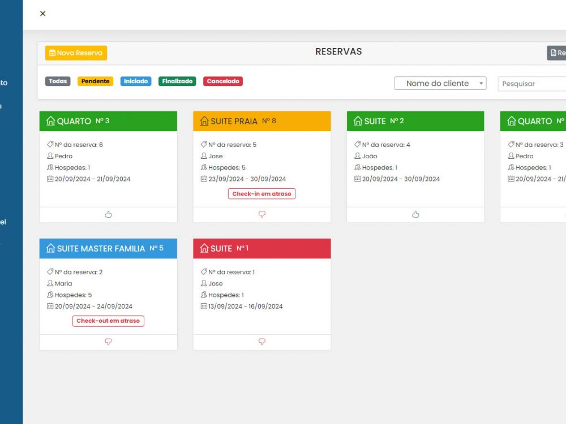Screen dimensions: 566x424
Task: Create a Nova Reserva
Action: [76, 53]
